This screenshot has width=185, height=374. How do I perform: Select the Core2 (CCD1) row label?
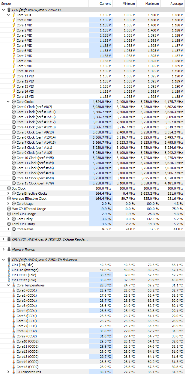click(x=26, y=301)
